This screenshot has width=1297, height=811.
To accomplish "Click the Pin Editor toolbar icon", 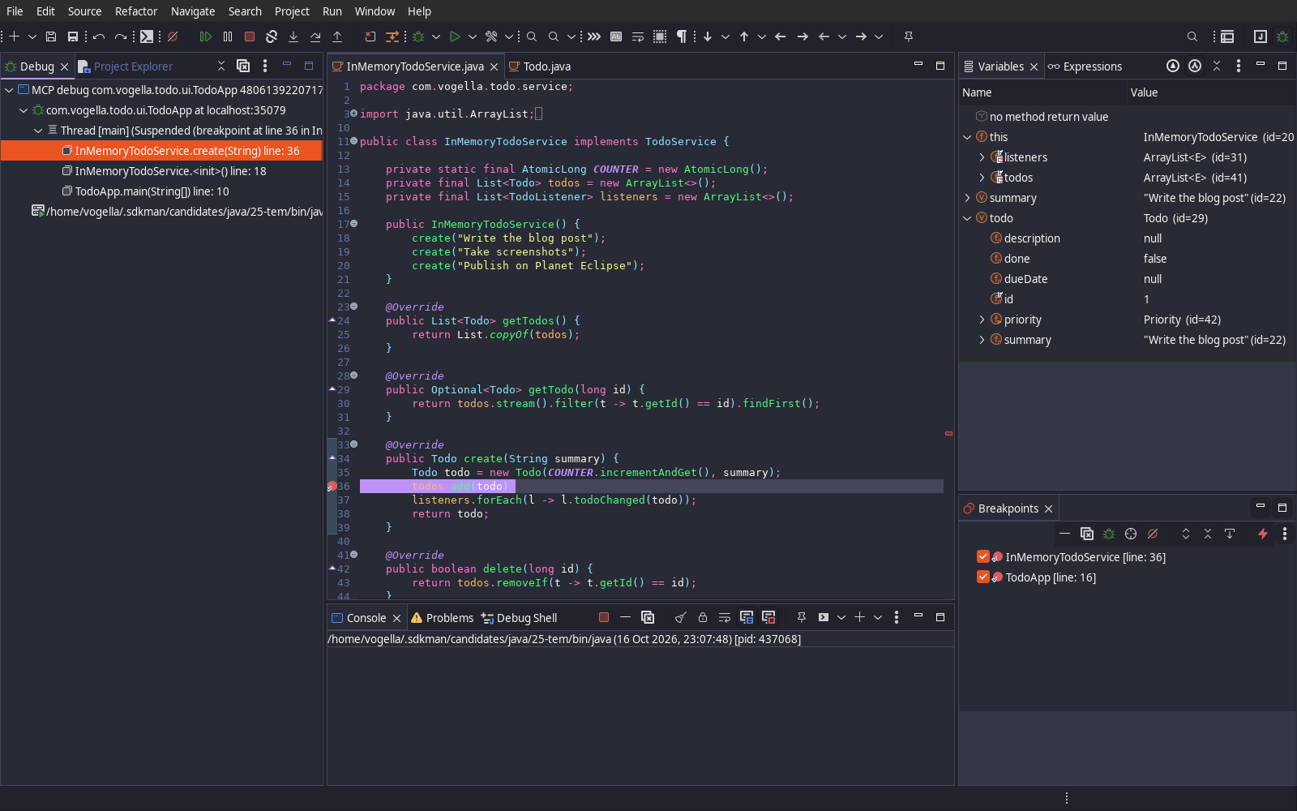I will [908, 36].
